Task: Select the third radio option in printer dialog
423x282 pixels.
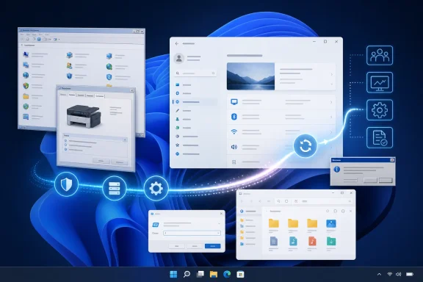Action: tap(65, 150)
